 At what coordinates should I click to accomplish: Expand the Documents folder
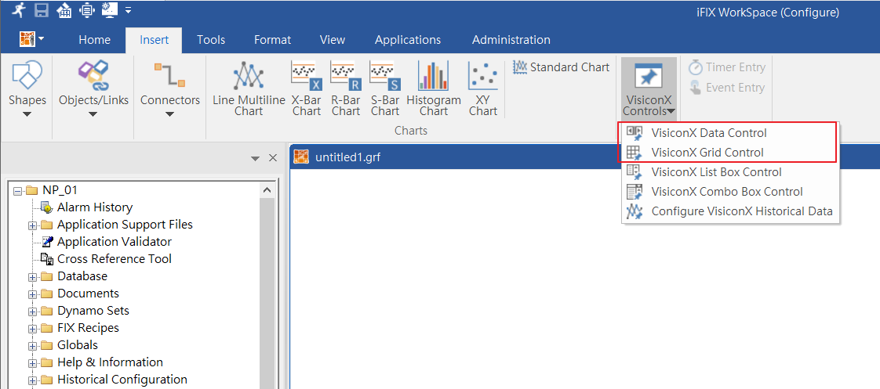(x=33, y=294)
